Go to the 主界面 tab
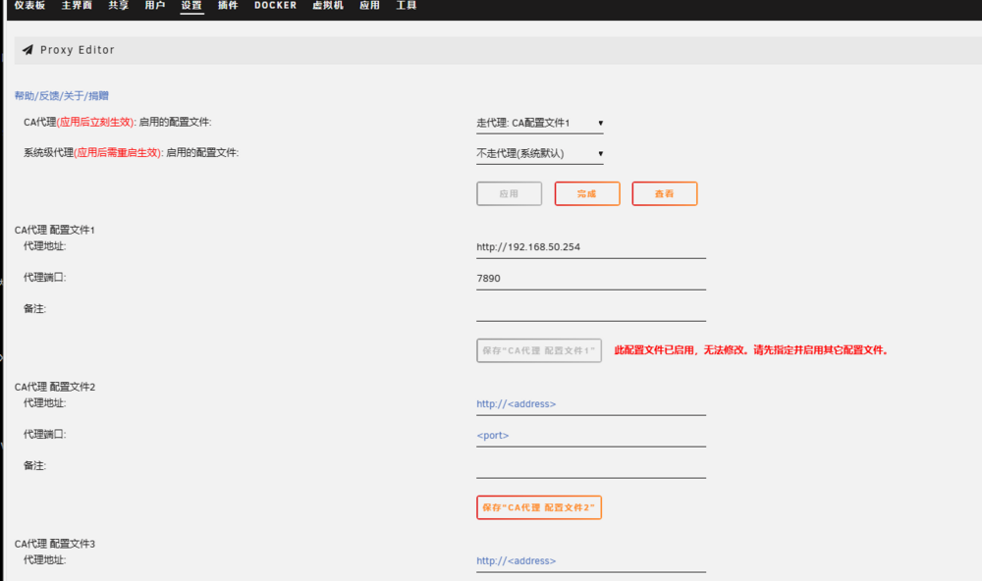This screenshot has width=982, height=581. pyautogui.click(x=77, y=6)
